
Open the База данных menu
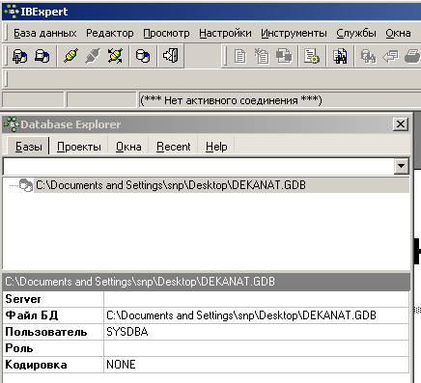point(45,33)
